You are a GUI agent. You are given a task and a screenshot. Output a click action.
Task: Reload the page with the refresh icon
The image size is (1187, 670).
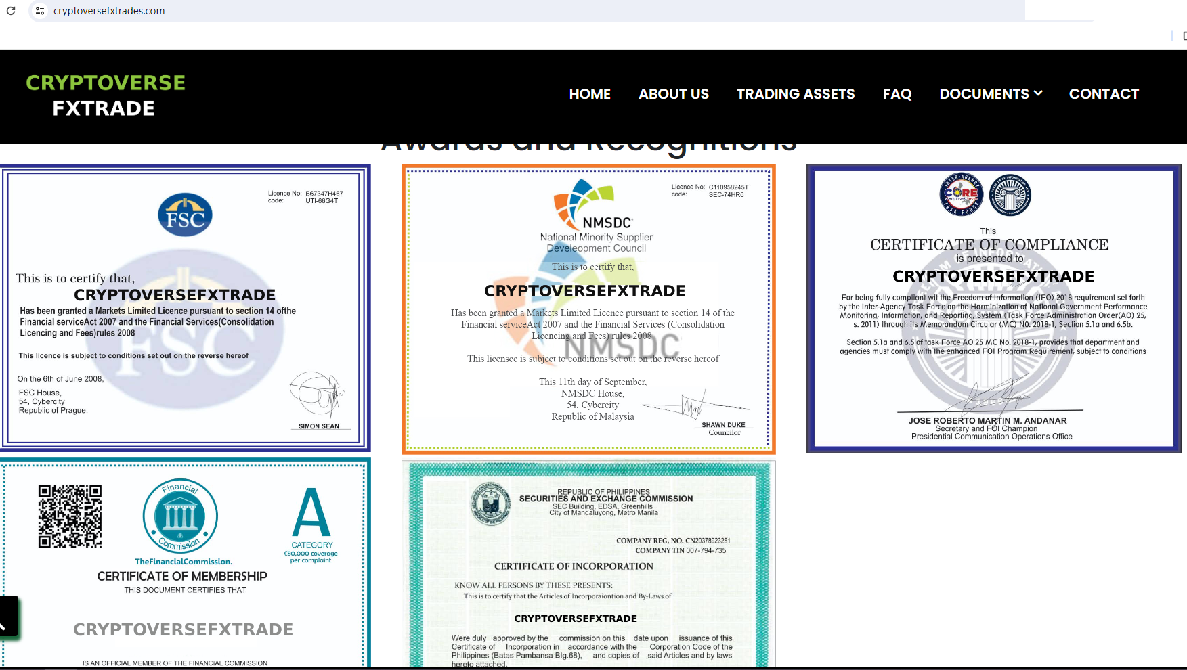(x=11, y=11)
